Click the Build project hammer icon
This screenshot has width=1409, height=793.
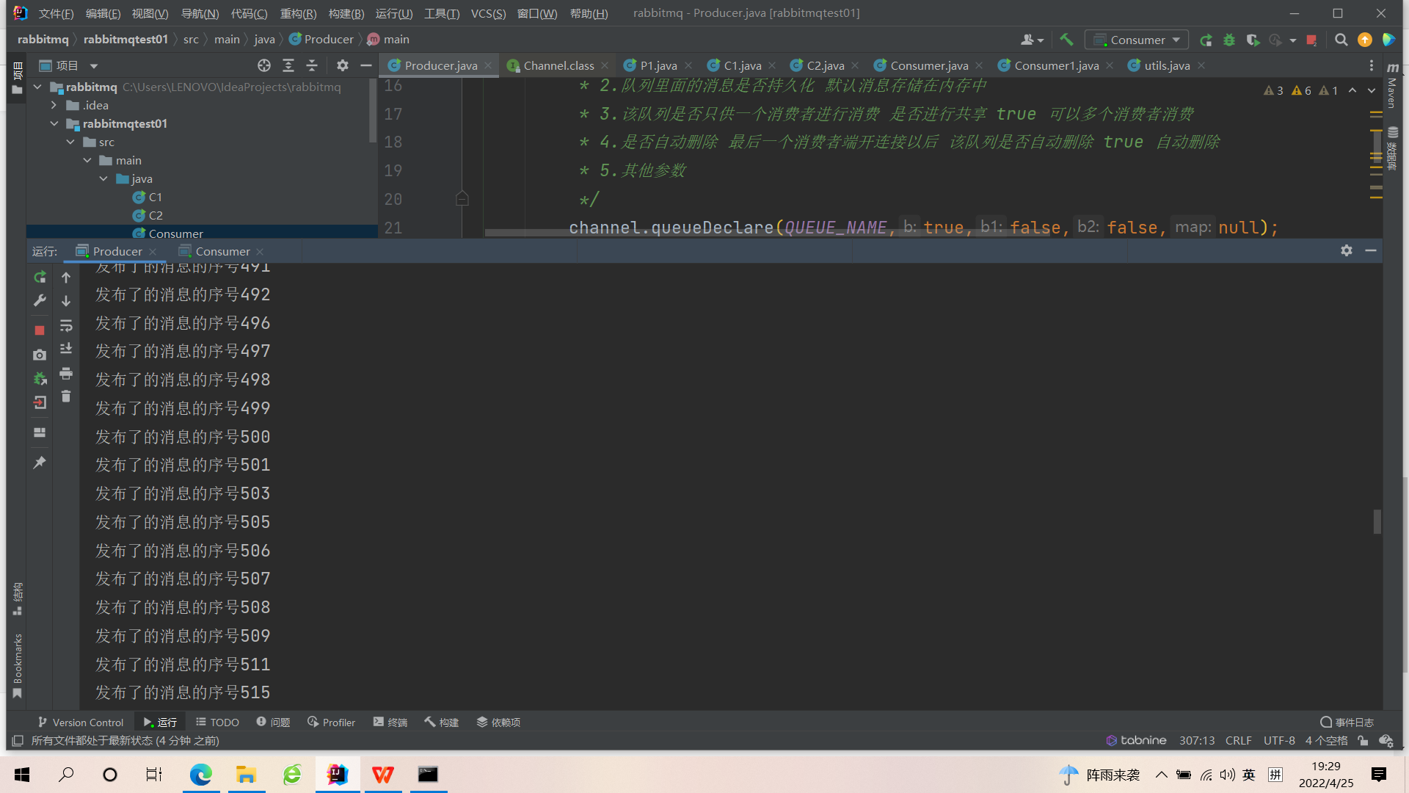[1066, 40]
